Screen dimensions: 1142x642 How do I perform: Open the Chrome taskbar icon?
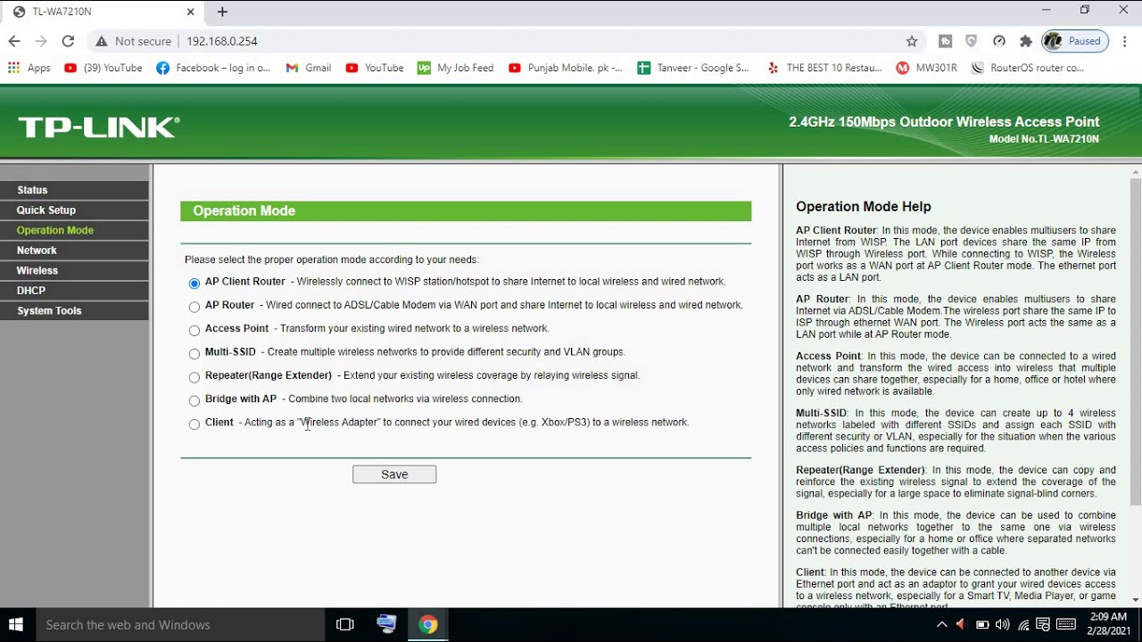tap(428, 625)
